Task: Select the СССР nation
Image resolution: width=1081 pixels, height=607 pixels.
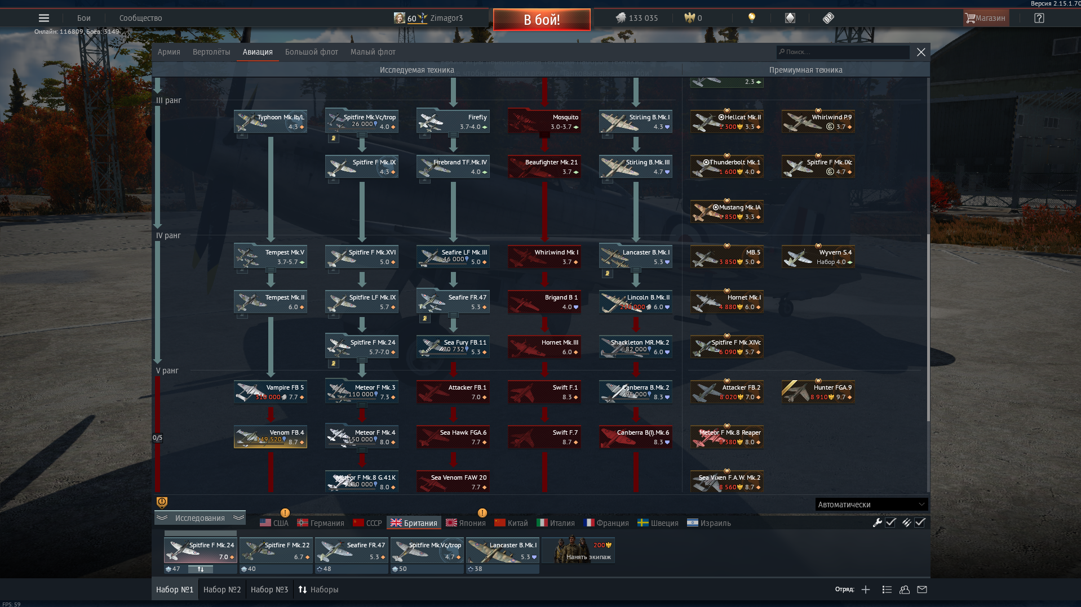Action: coord(367,523)
